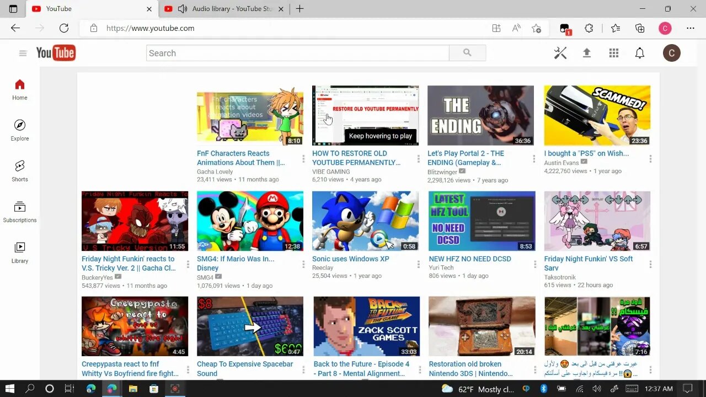Switch to the YouTube browser tab

(91, 9)
